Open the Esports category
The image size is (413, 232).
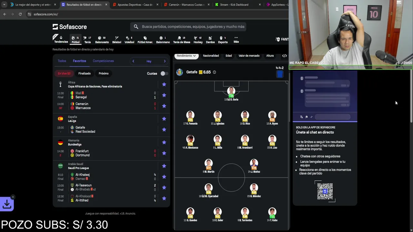pos(223,40)
